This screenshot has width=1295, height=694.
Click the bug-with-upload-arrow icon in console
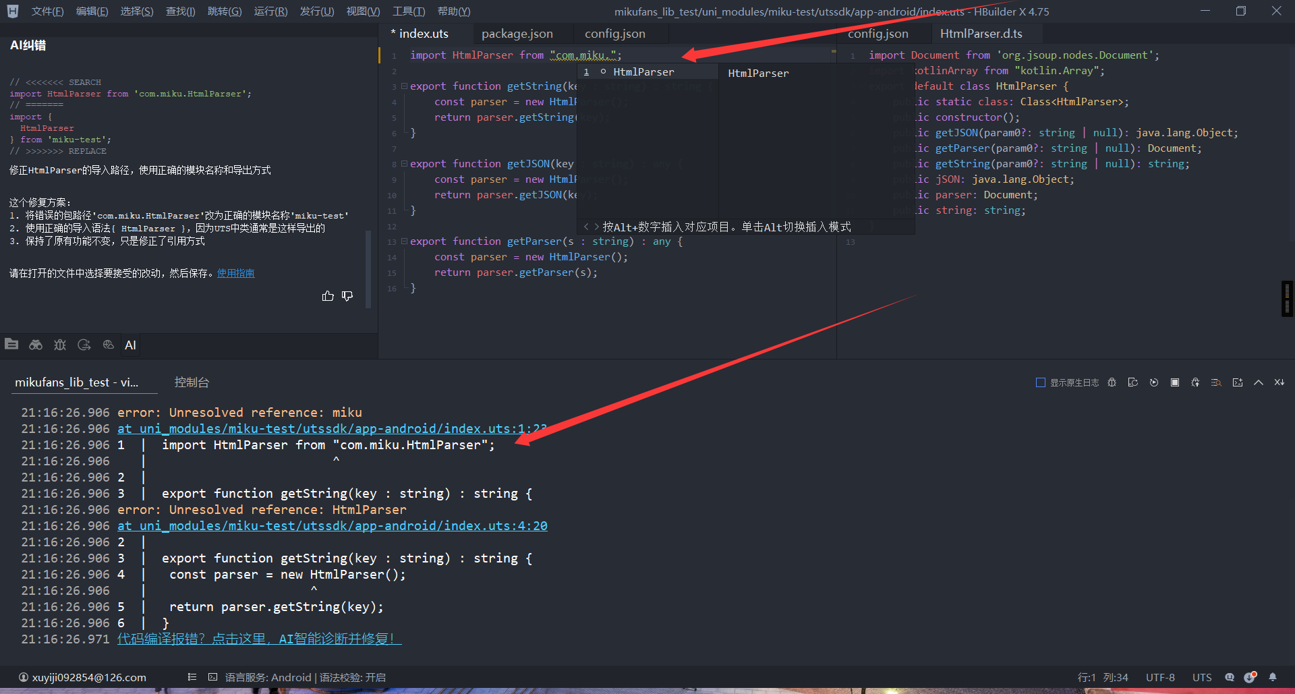(x=1196, y=382)
